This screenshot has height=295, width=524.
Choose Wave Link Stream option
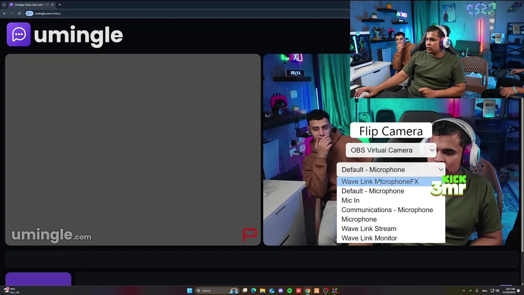[x=391, y=229]
